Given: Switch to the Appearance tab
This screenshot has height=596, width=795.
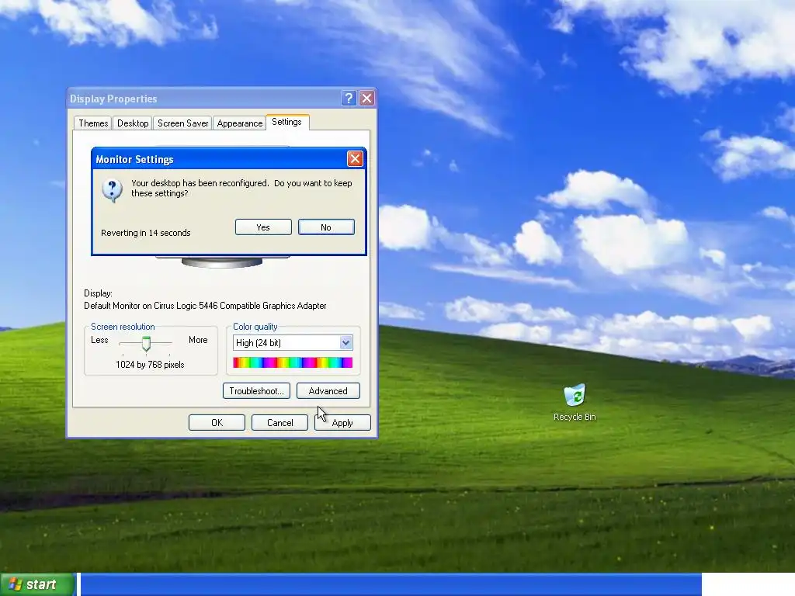Looking at the screenshot, I should (x=240, y=123).
